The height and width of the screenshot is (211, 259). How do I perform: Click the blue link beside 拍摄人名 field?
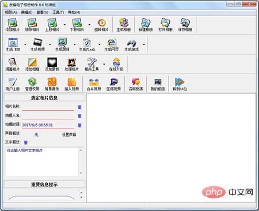(79, 116)
